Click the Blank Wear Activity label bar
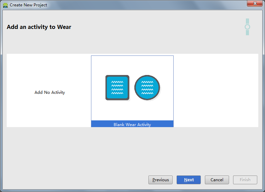Screen dimensions: 265x192 pyautogui.click(x=132, y=124)
